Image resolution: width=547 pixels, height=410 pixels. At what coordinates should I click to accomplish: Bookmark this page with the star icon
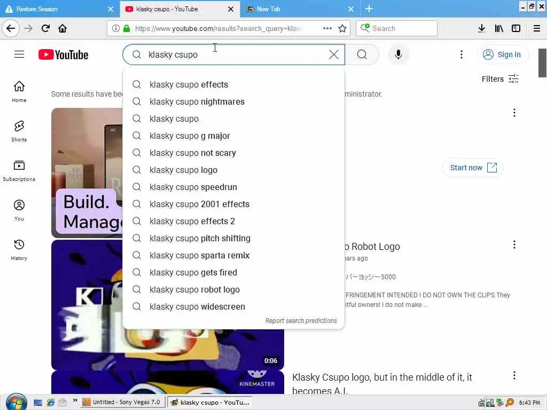[342, 29]
